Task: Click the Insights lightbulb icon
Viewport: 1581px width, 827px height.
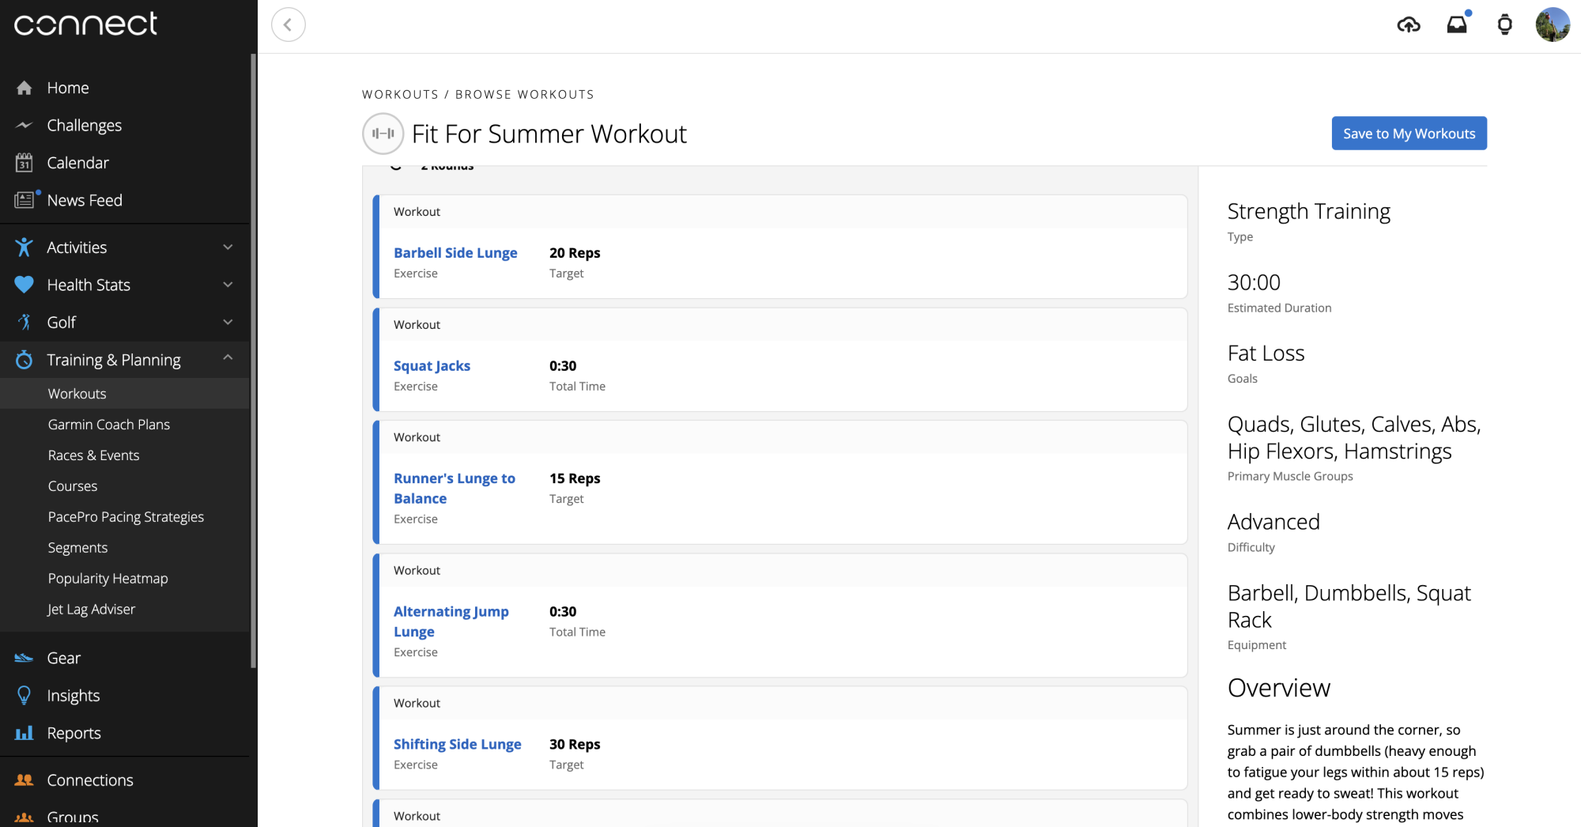Action: [x=25, y=696]
